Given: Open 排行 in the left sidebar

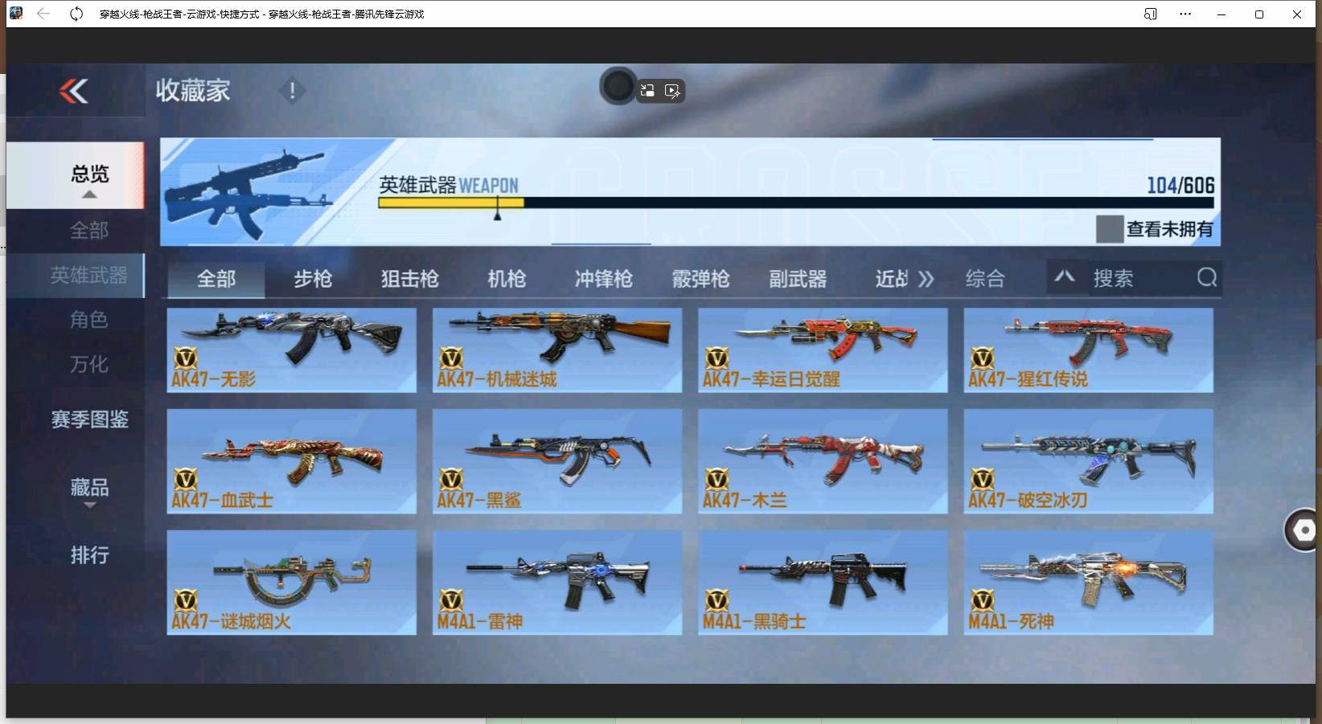Looking at the screenshot, I should (x=89, y=554).
